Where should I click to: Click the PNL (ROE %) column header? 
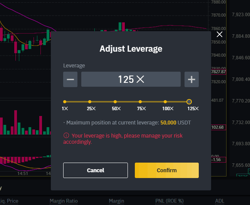pyautogui.click(x=169, y=201)
